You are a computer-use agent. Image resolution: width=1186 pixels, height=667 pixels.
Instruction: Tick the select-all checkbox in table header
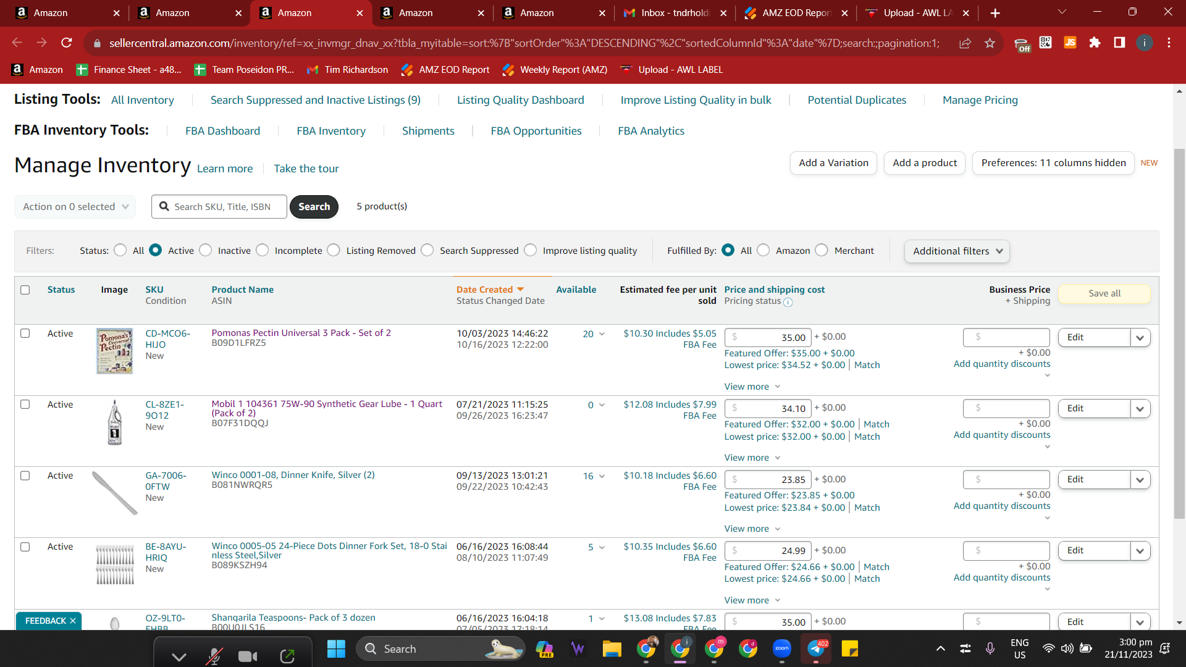pos(25,290)
